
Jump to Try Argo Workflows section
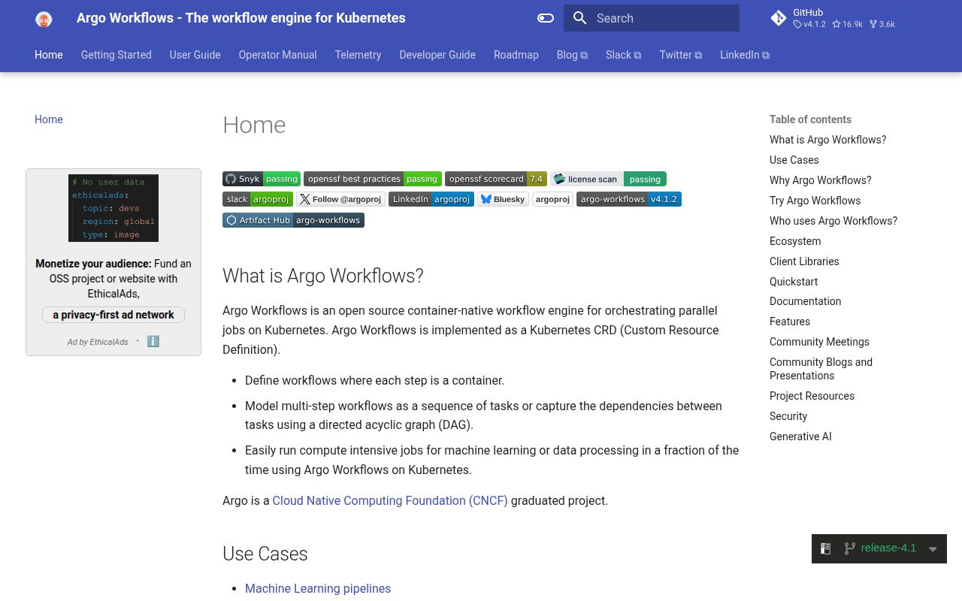(x=815, y=201)
